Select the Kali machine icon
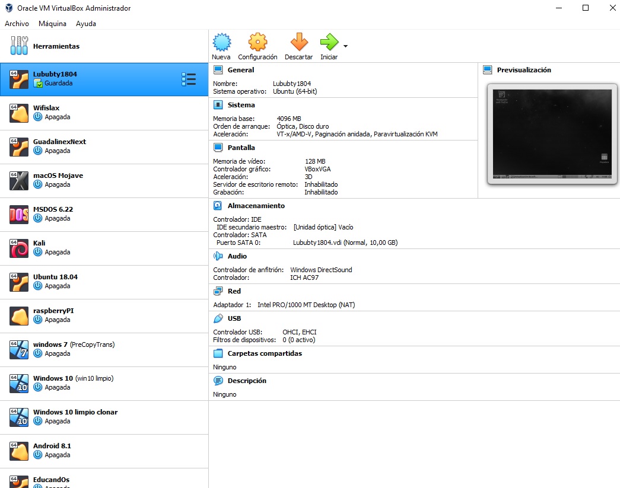The width and height of the screenshot is (620, 488). click(x=19, y=248)
